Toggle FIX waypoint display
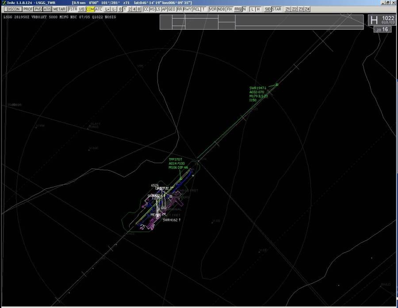This screenshot has width=398, height=308. [x=230, y=9]
